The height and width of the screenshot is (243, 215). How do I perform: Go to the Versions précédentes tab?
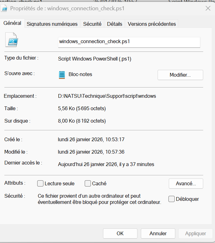152,24
